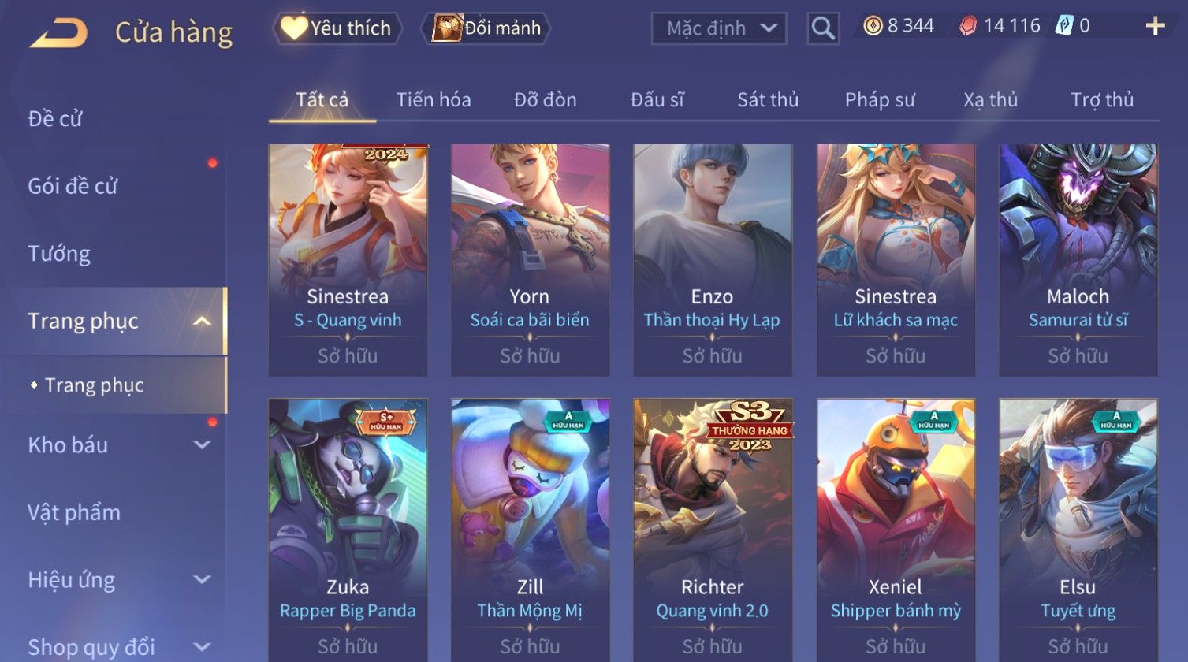Select the Pháp sư tab
The image size is (1188, 662).
880,100
